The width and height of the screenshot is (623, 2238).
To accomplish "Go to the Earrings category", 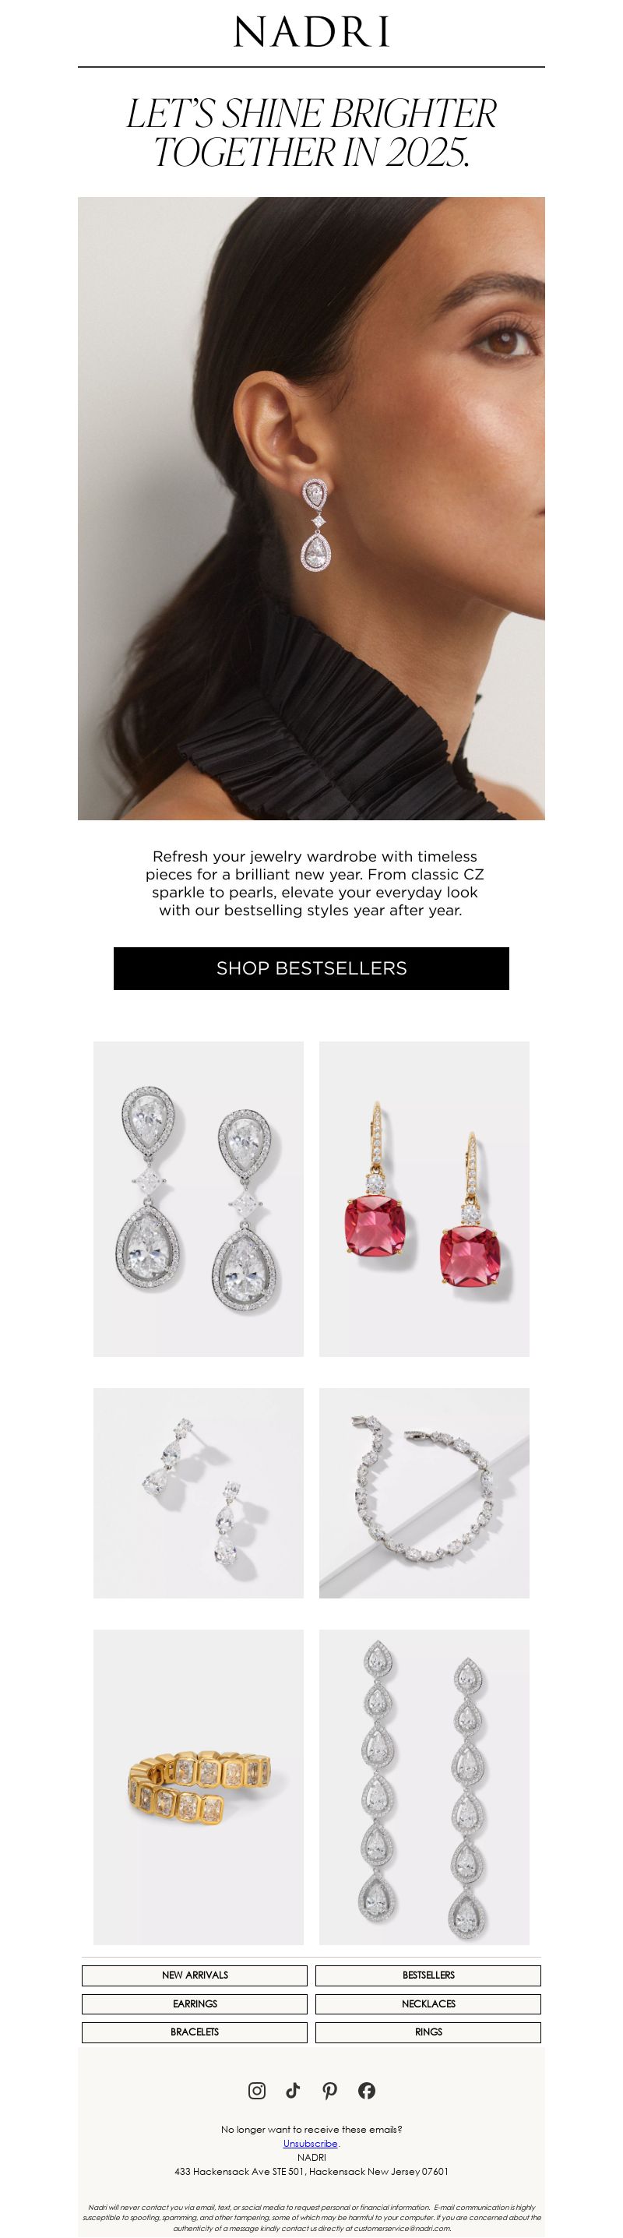I will 195,2004.
